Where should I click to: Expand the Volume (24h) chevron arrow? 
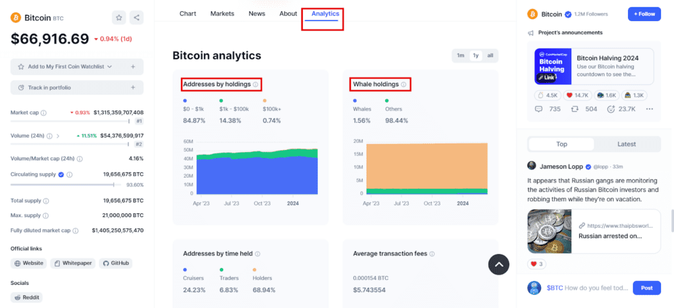click(58, 136)
